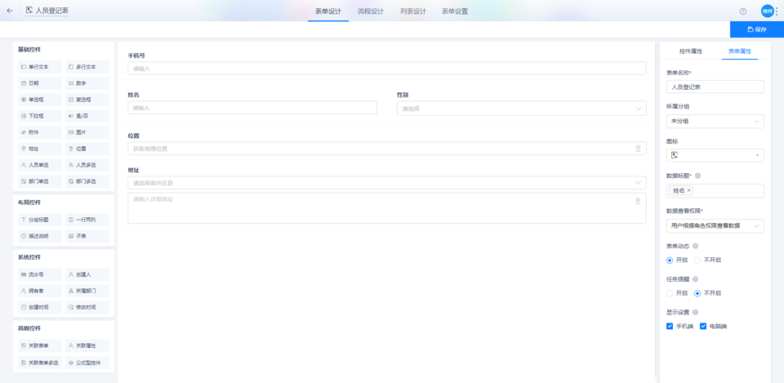Add the 部门多选 control

coord(87,181)
